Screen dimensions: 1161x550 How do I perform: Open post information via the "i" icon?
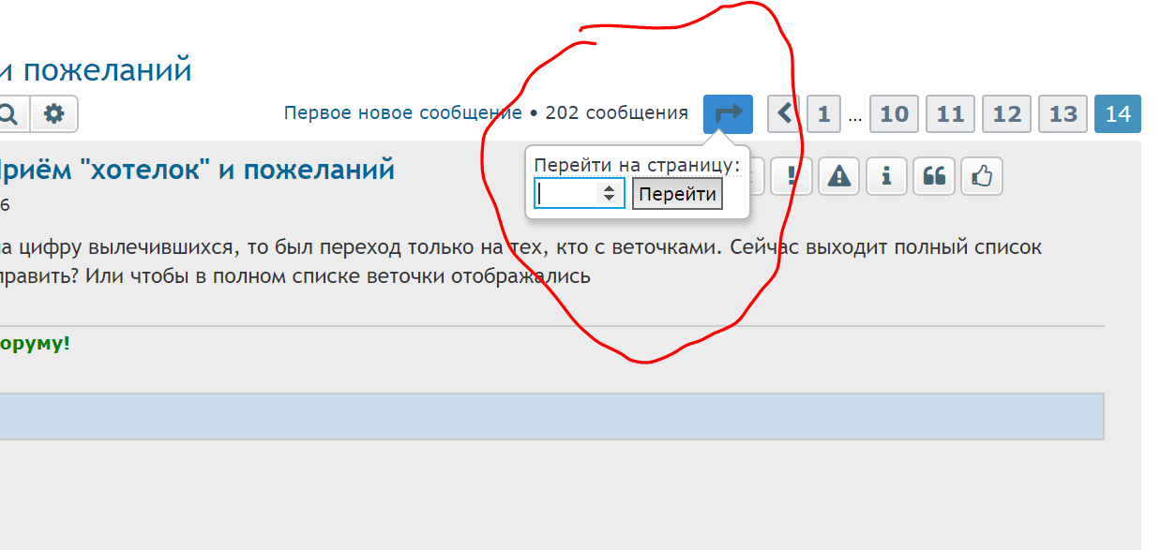click(886, 176)
